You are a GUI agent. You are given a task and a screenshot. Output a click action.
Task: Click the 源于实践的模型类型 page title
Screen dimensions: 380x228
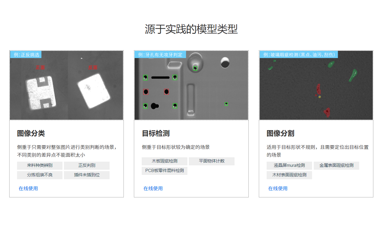click(191, 29)
